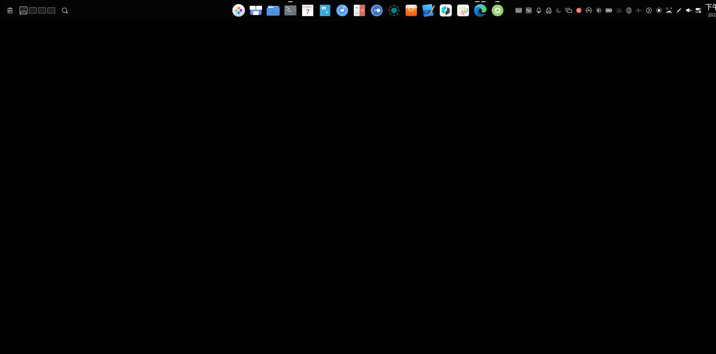Screen dimensions: 716x354
Task: Launch the music player app
Action: (342, 10)
